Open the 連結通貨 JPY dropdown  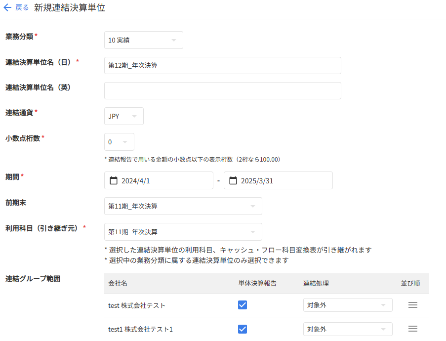tap(123, 116)
